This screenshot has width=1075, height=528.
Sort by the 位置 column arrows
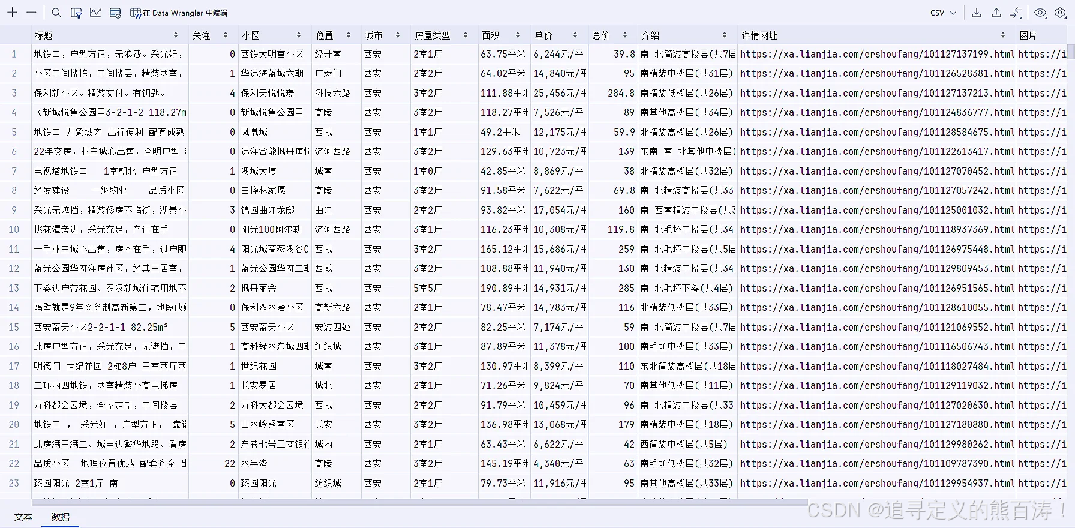348,35
